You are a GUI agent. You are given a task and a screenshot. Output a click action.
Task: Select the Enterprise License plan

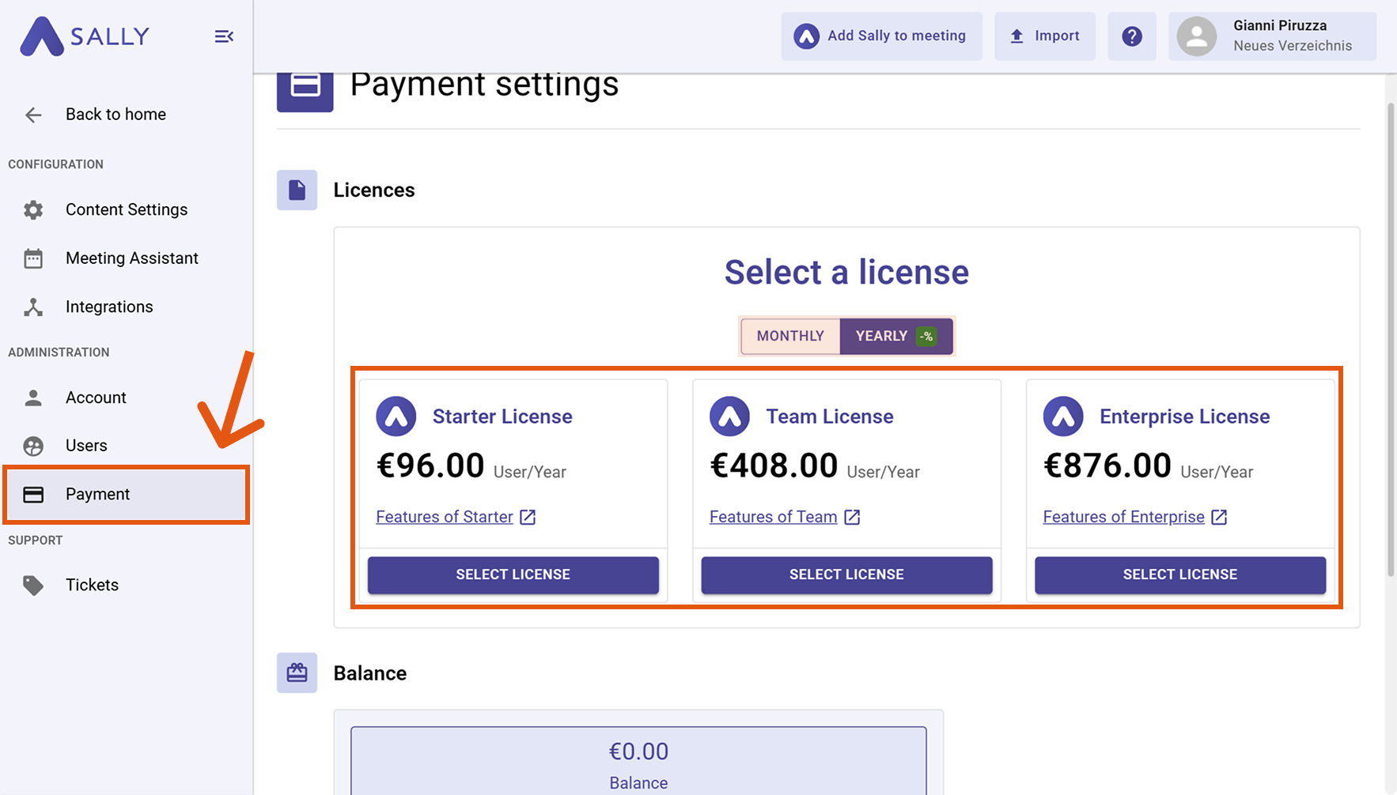tap(1179, 575)
